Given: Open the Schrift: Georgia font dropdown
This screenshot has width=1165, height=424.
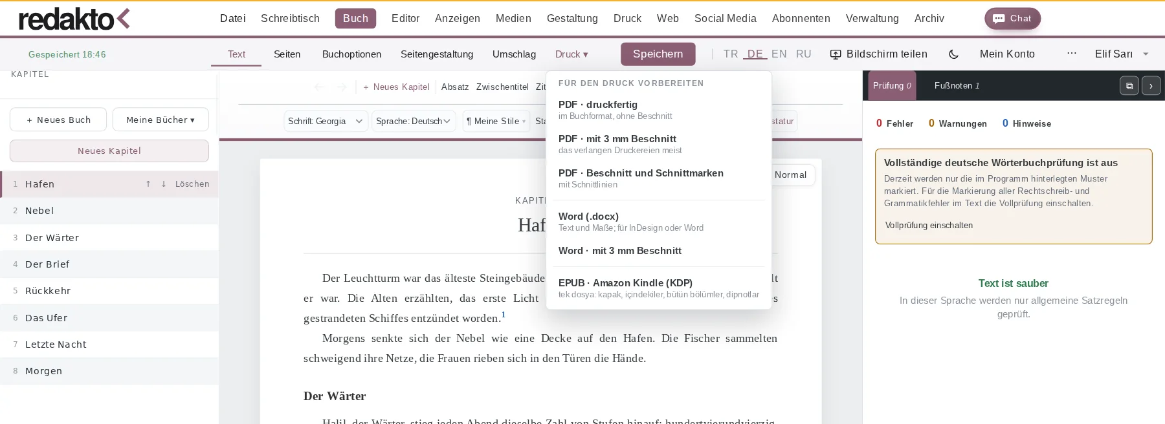Looking at the screenshot, I should (x=326, y=121).
